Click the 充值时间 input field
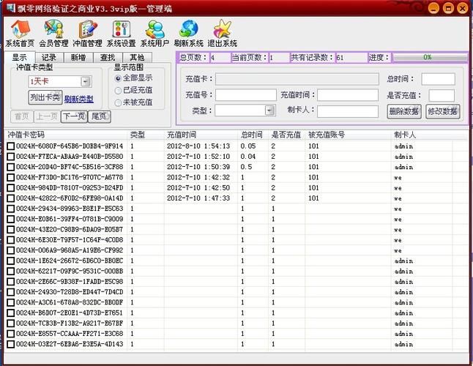 (x=348, y=95)
